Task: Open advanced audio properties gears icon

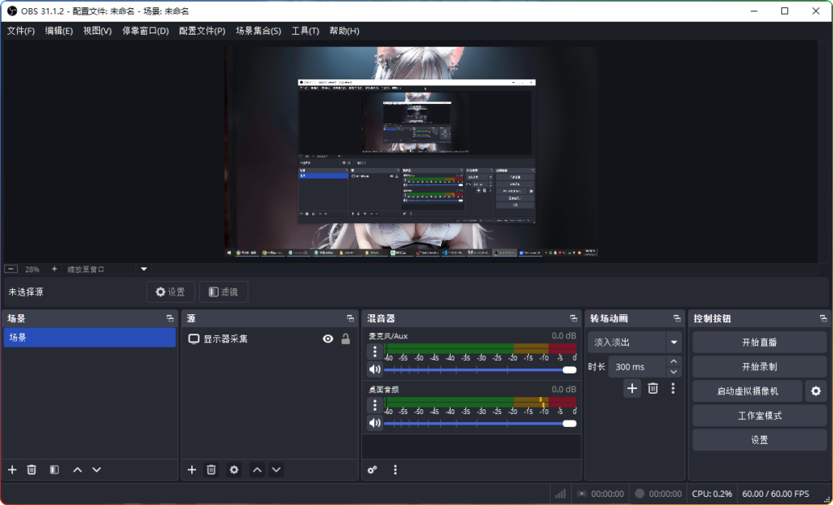Action: pyautogui.click(x=373, y=469)
